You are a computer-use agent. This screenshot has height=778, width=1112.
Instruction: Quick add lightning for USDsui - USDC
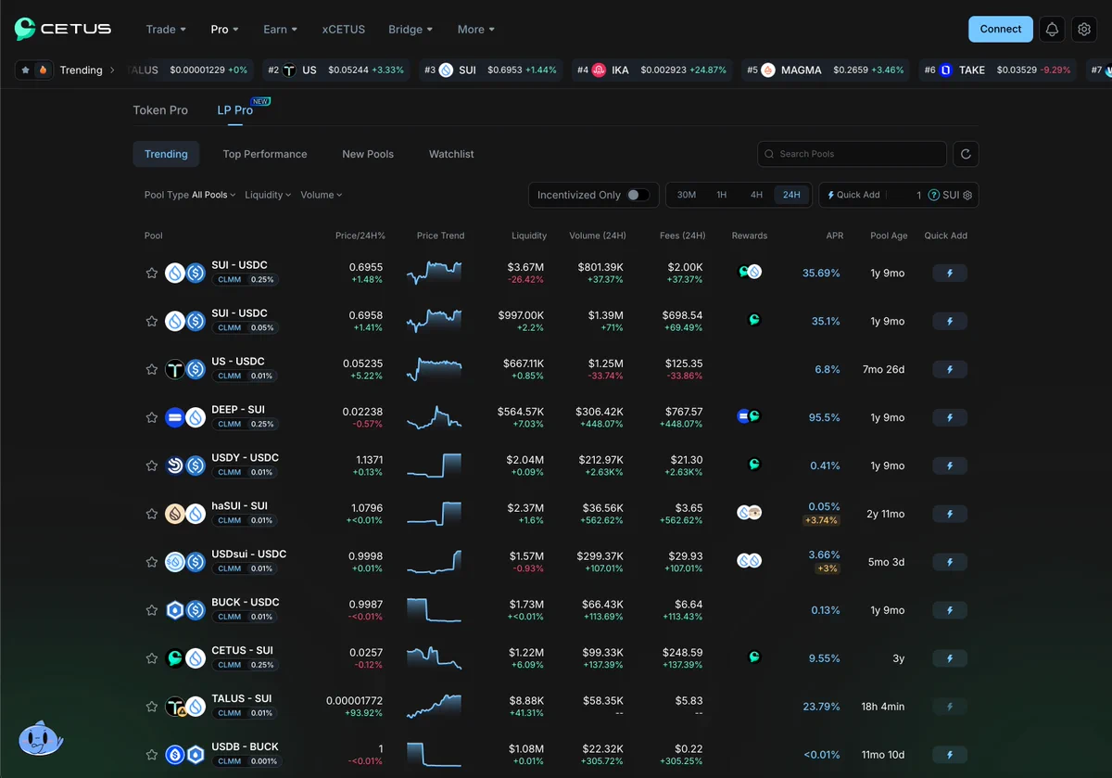949,562
